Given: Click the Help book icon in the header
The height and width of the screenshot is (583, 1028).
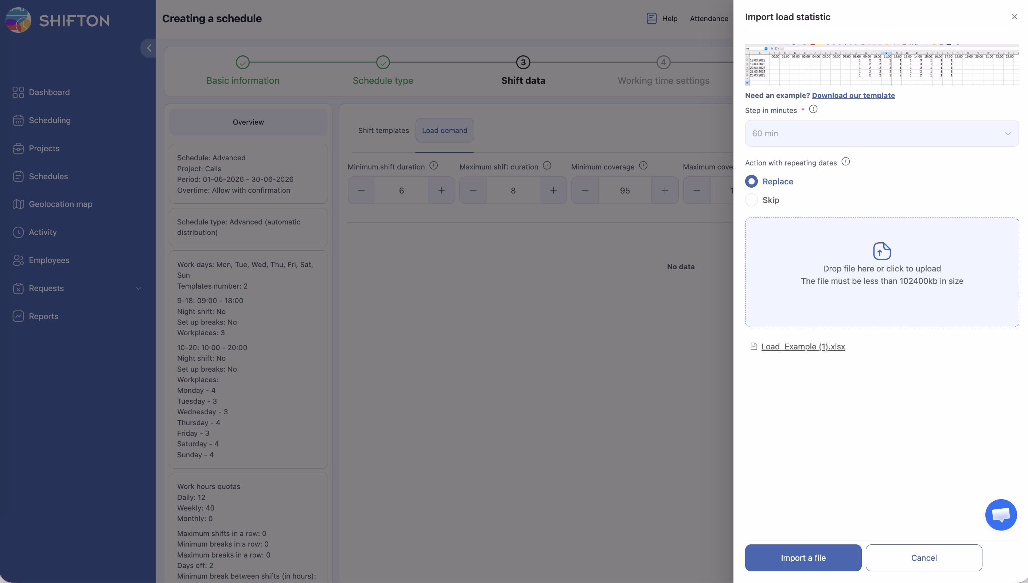Looking at the screenshot, I should click(x=651, y=19).
